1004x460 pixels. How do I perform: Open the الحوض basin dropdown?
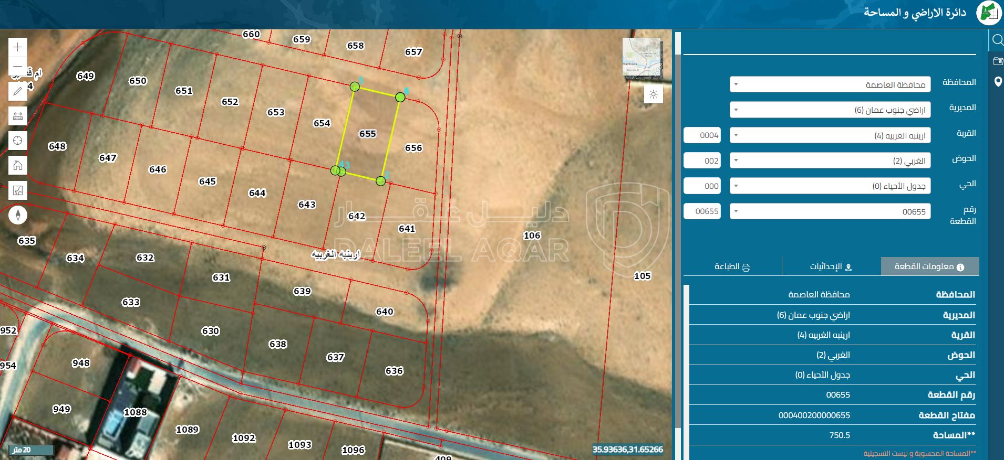point(830,161)
